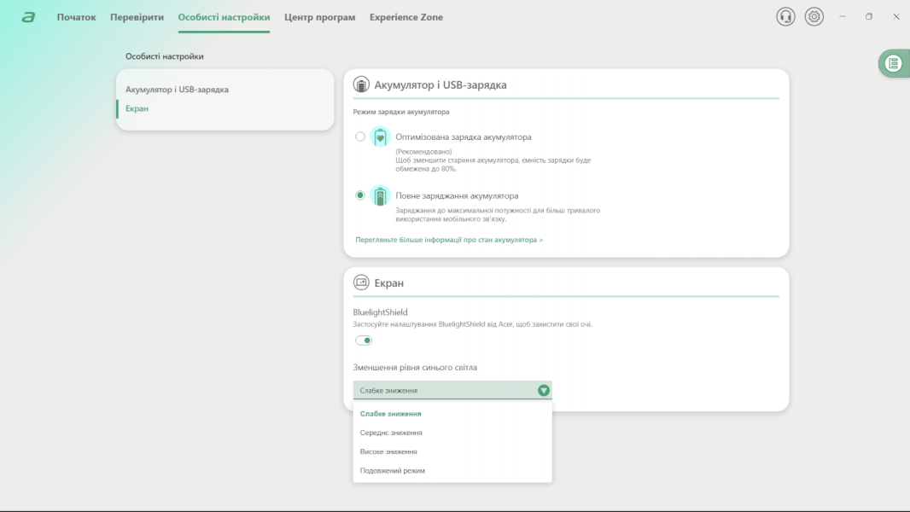The width and height of the screenshot is (910, 512).
Task: Open the battery status more information link
Action: (x=449, y=240)
